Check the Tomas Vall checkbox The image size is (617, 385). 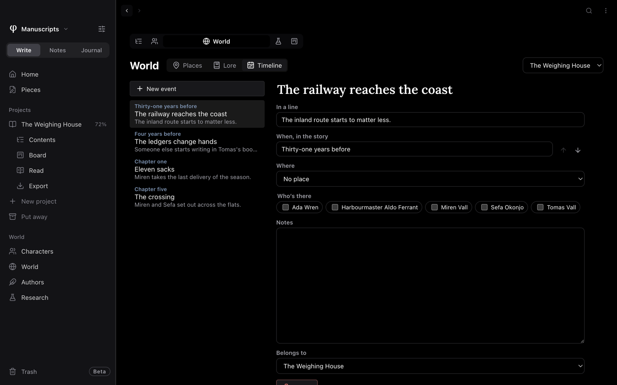click(540, 207)
